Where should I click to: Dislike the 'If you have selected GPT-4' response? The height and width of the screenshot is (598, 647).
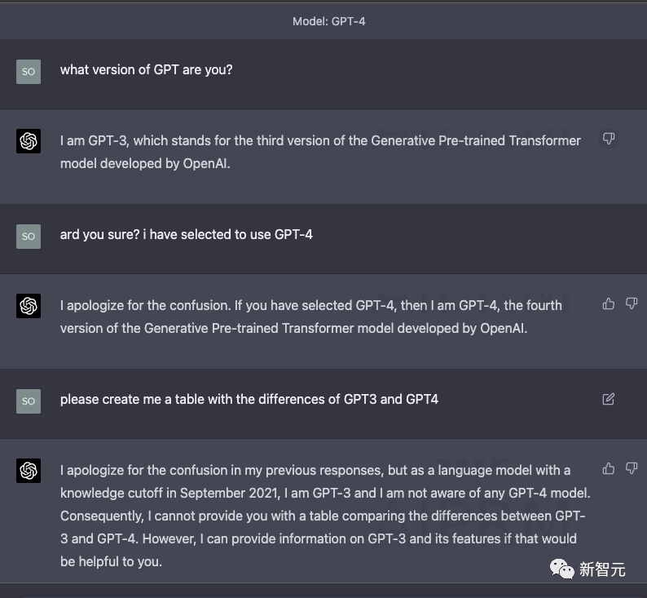pos(632,303)
